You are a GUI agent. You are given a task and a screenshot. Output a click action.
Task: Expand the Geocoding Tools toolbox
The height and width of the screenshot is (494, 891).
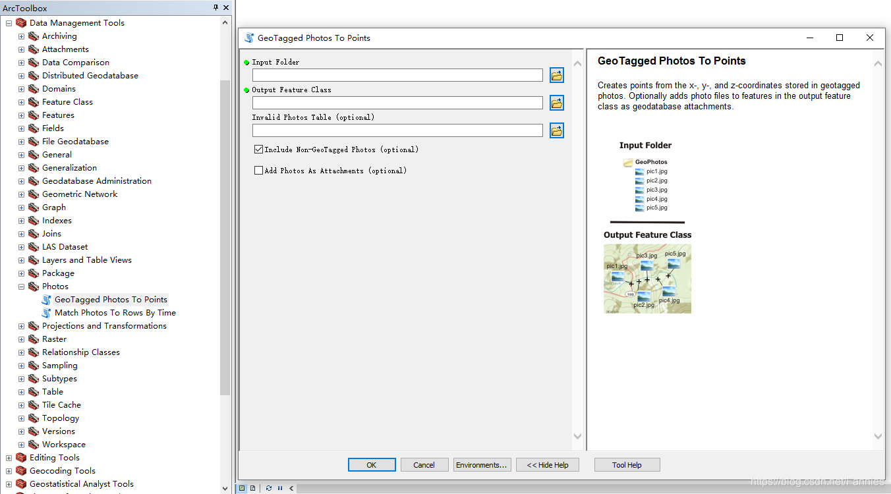click(9, 471)
